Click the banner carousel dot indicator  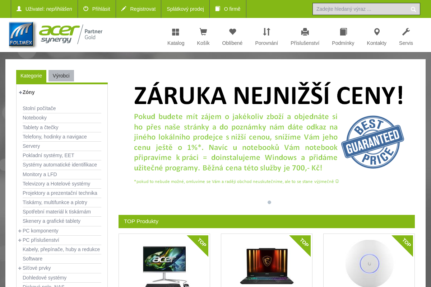point(269,202)
